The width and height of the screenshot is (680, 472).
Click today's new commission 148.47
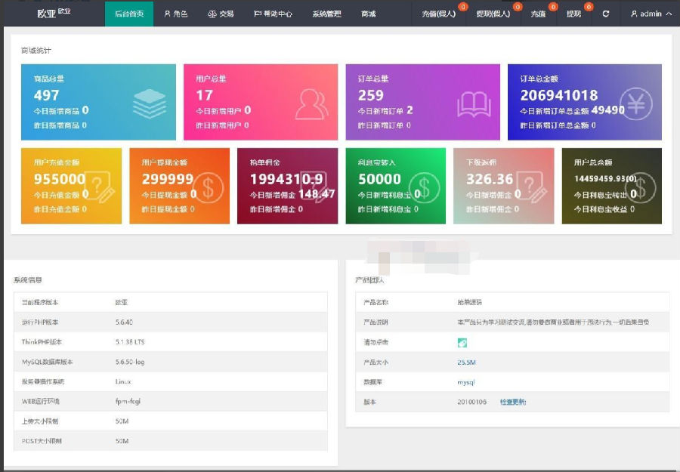pos(317,194)
